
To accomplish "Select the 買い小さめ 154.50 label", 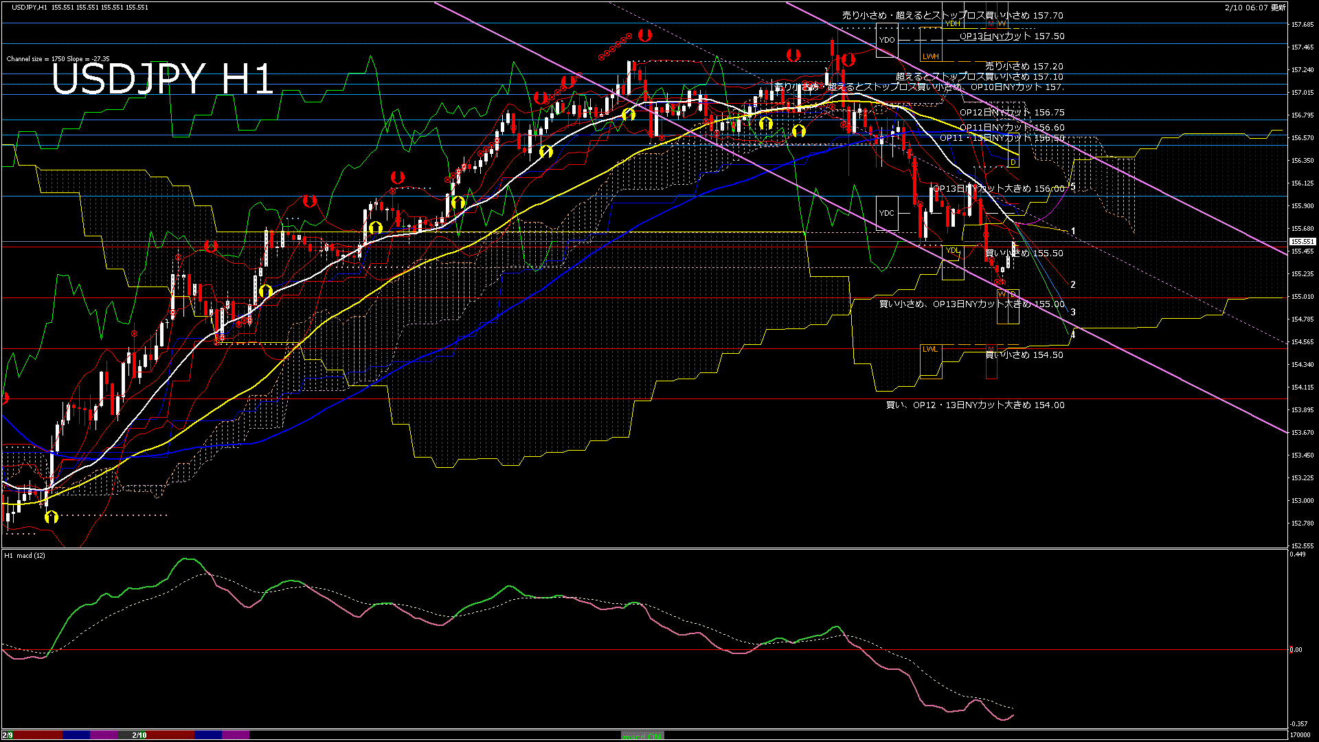I will 1024,355.
